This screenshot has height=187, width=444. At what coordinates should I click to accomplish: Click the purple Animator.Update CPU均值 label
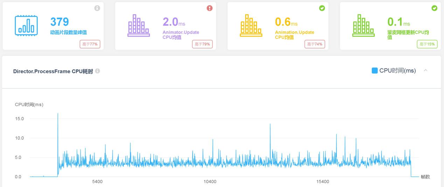[x=181, y=35]
